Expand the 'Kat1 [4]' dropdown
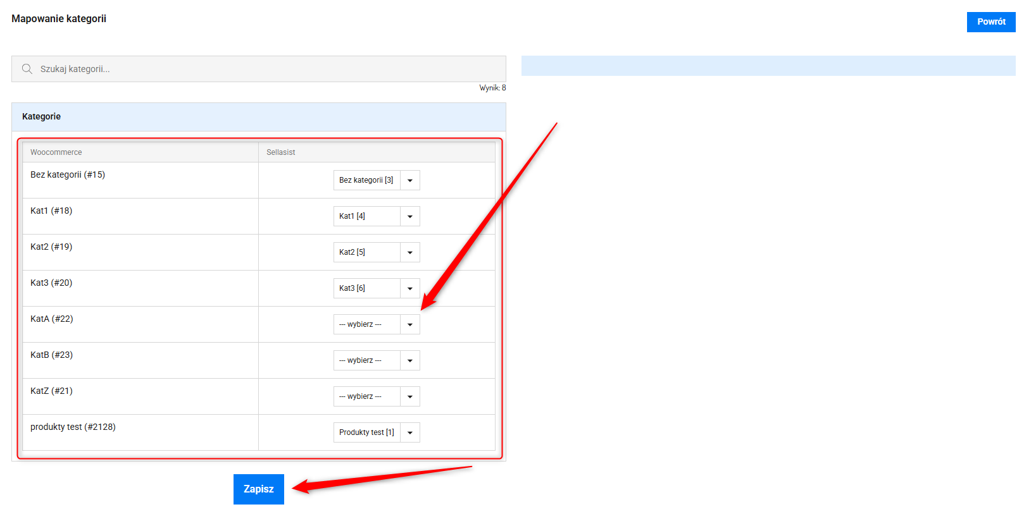The height and width of the screenshot is (514, 1024). point(377,216)
